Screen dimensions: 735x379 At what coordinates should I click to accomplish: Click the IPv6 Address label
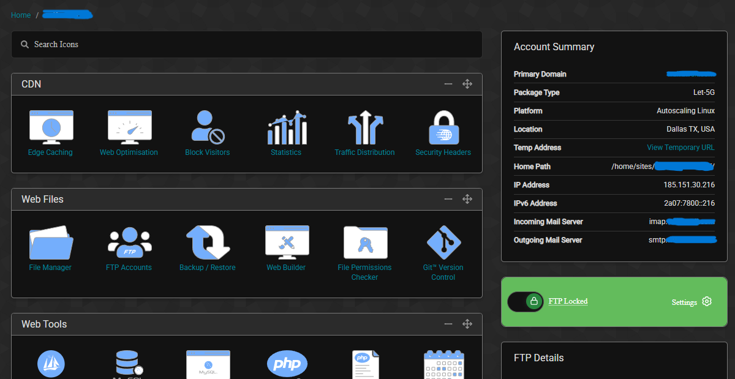pyautogui.click(x=535, y=203)
